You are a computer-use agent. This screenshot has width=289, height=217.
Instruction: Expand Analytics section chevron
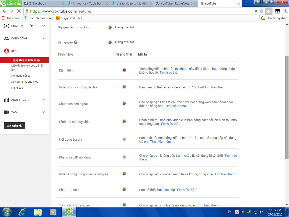[x=44, y=100]
